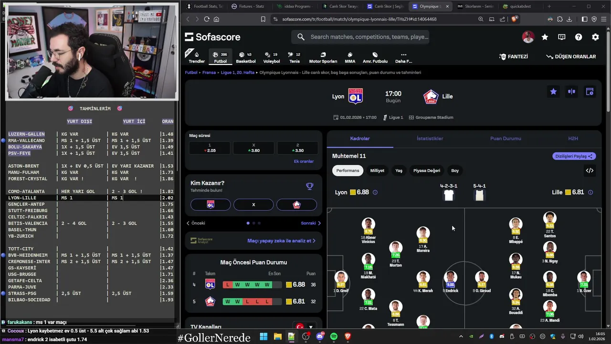Open match calendar reminder icon
This screenshot has height=344, width=611.
[590, 91]
